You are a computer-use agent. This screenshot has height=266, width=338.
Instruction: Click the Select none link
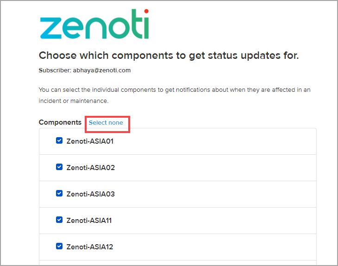(106, 122)
